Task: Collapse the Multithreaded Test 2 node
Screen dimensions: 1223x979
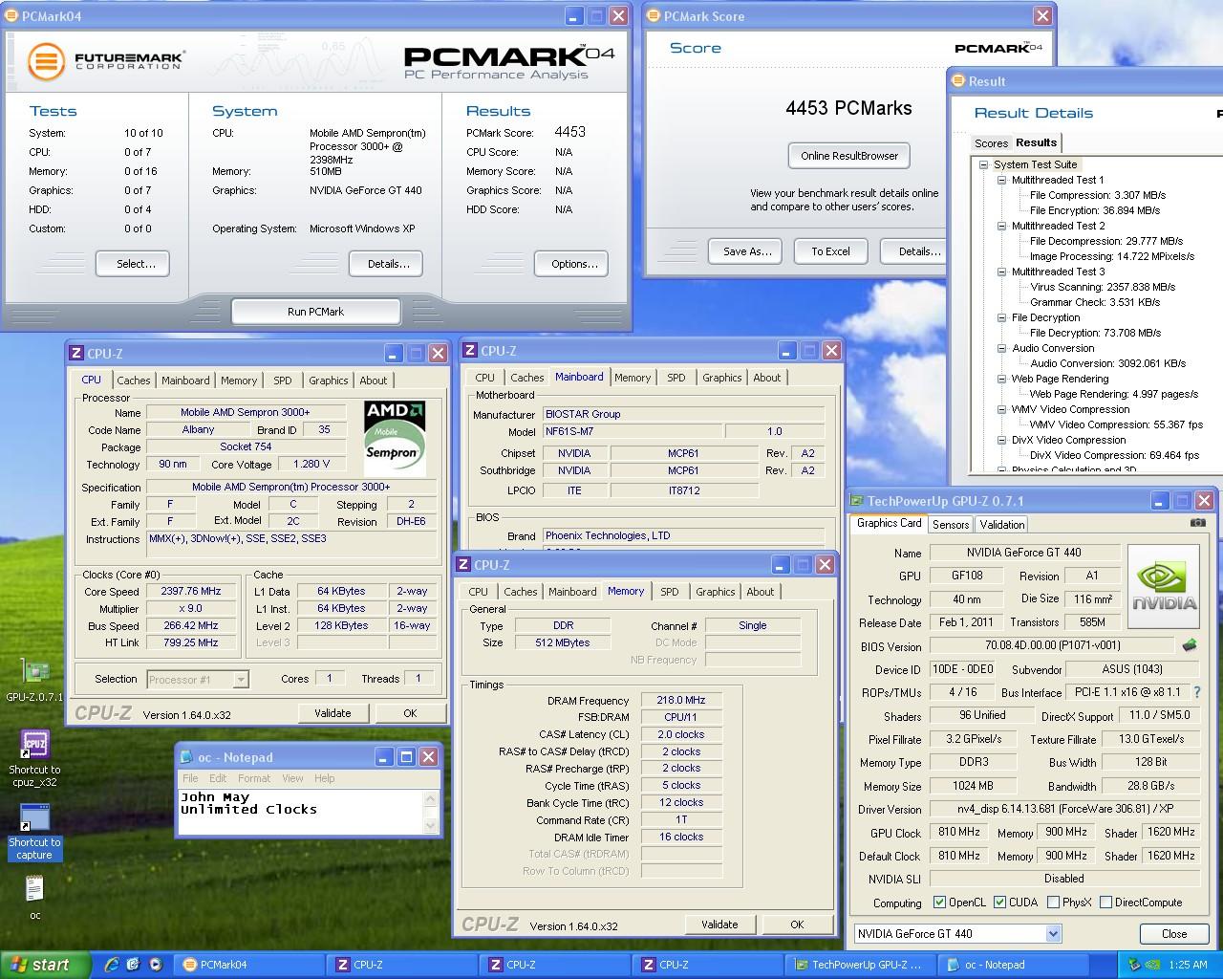Action: click(1001, 226)
